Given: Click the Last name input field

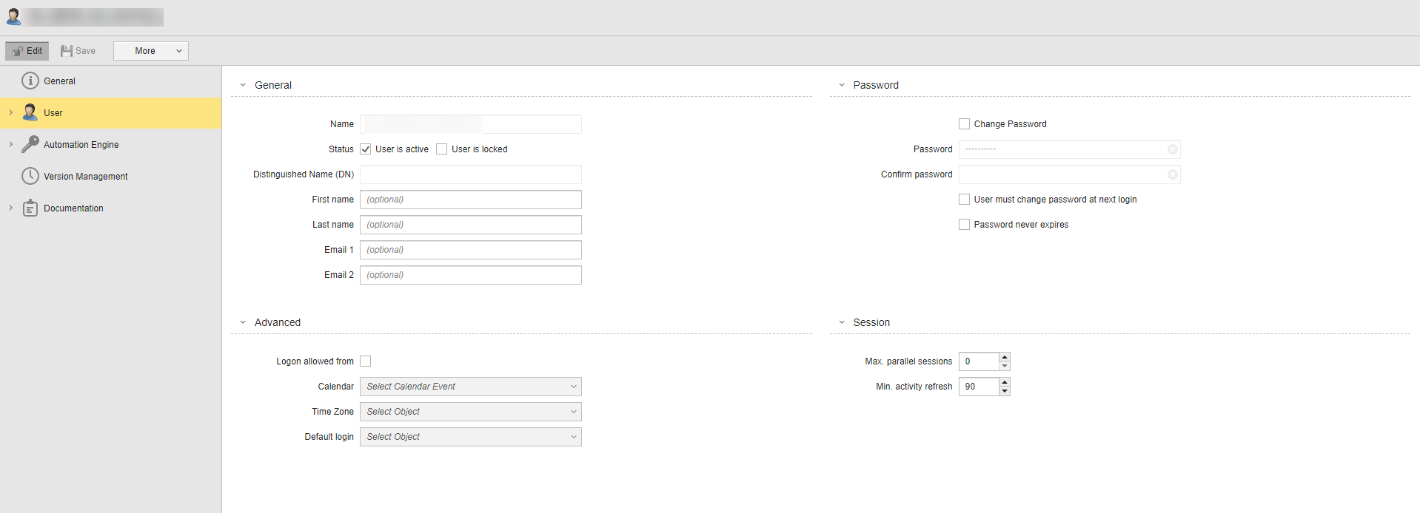Looking at the screenshot, I should (471, 225).
